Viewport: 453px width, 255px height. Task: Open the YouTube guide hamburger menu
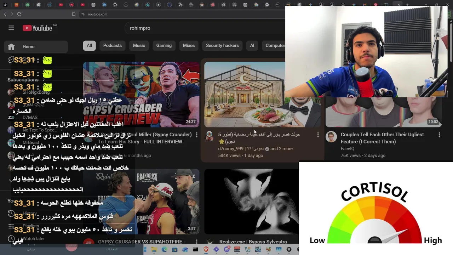[x=11, y=28]
